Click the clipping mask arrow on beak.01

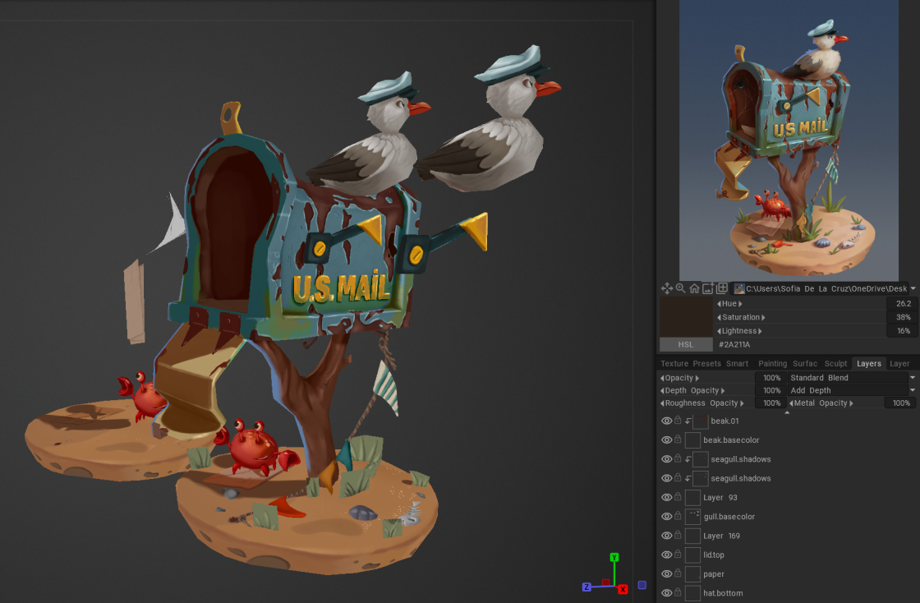(688, 421)
